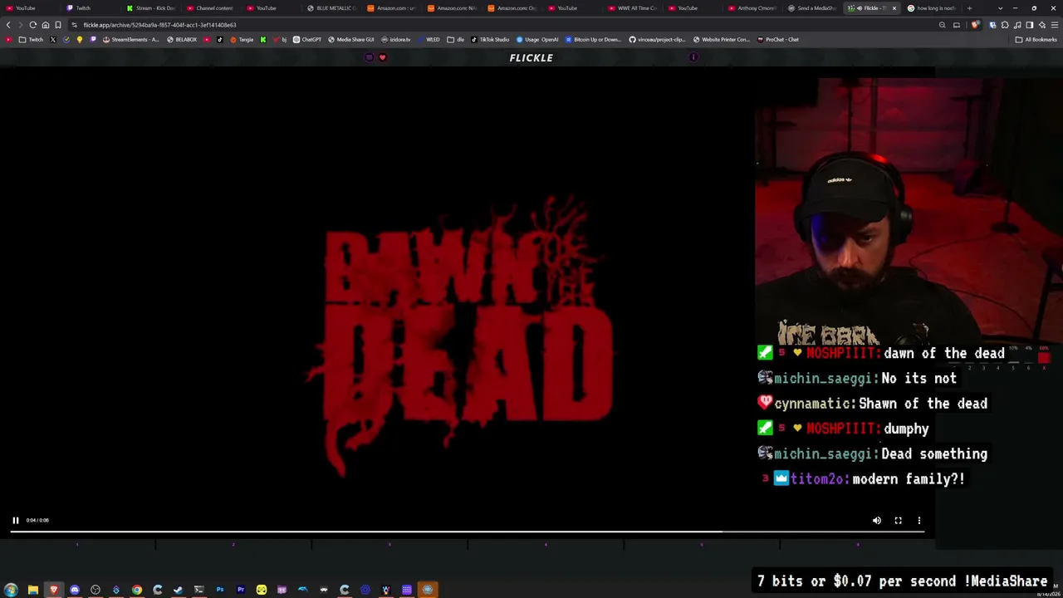
Task: Open the Bitcoin Up or Down bookmark
Action: (593, 39)
